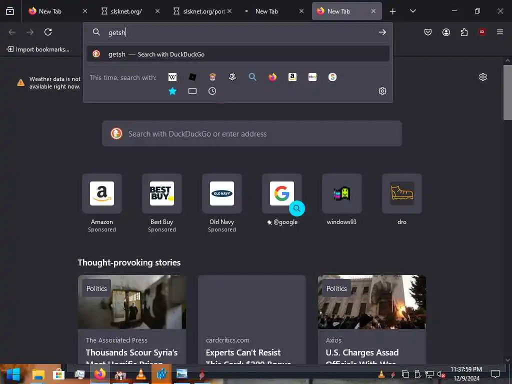The height and width of the screenshot is (384, 512).
Task: Search open tabs with the rectangle icon
Action: pos(192,91)
